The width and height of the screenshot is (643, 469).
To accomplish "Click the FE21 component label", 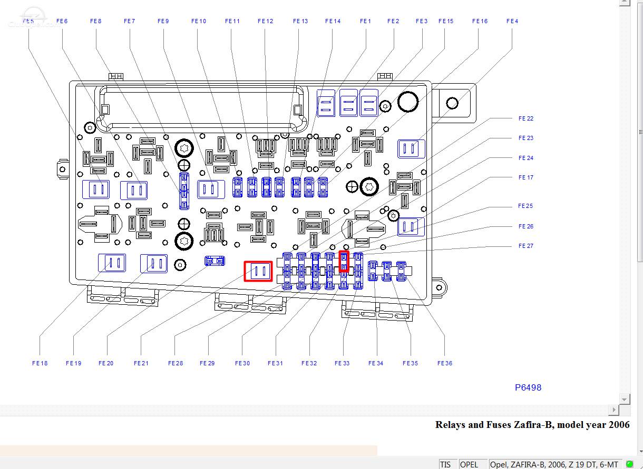I will 141,363.
